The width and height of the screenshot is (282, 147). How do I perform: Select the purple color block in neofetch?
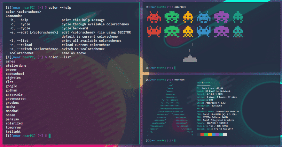point(217,135)
